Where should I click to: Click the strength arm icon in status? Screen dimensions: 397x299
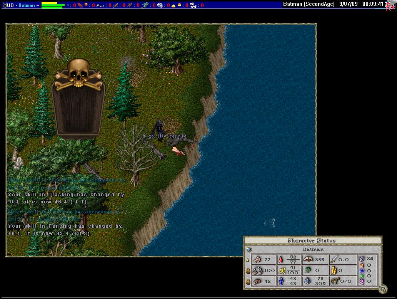click(x=257, y=260)
